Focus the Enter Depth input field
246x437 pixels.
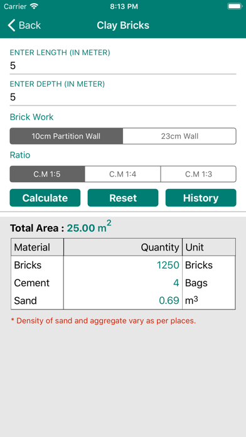pos(123,97)
